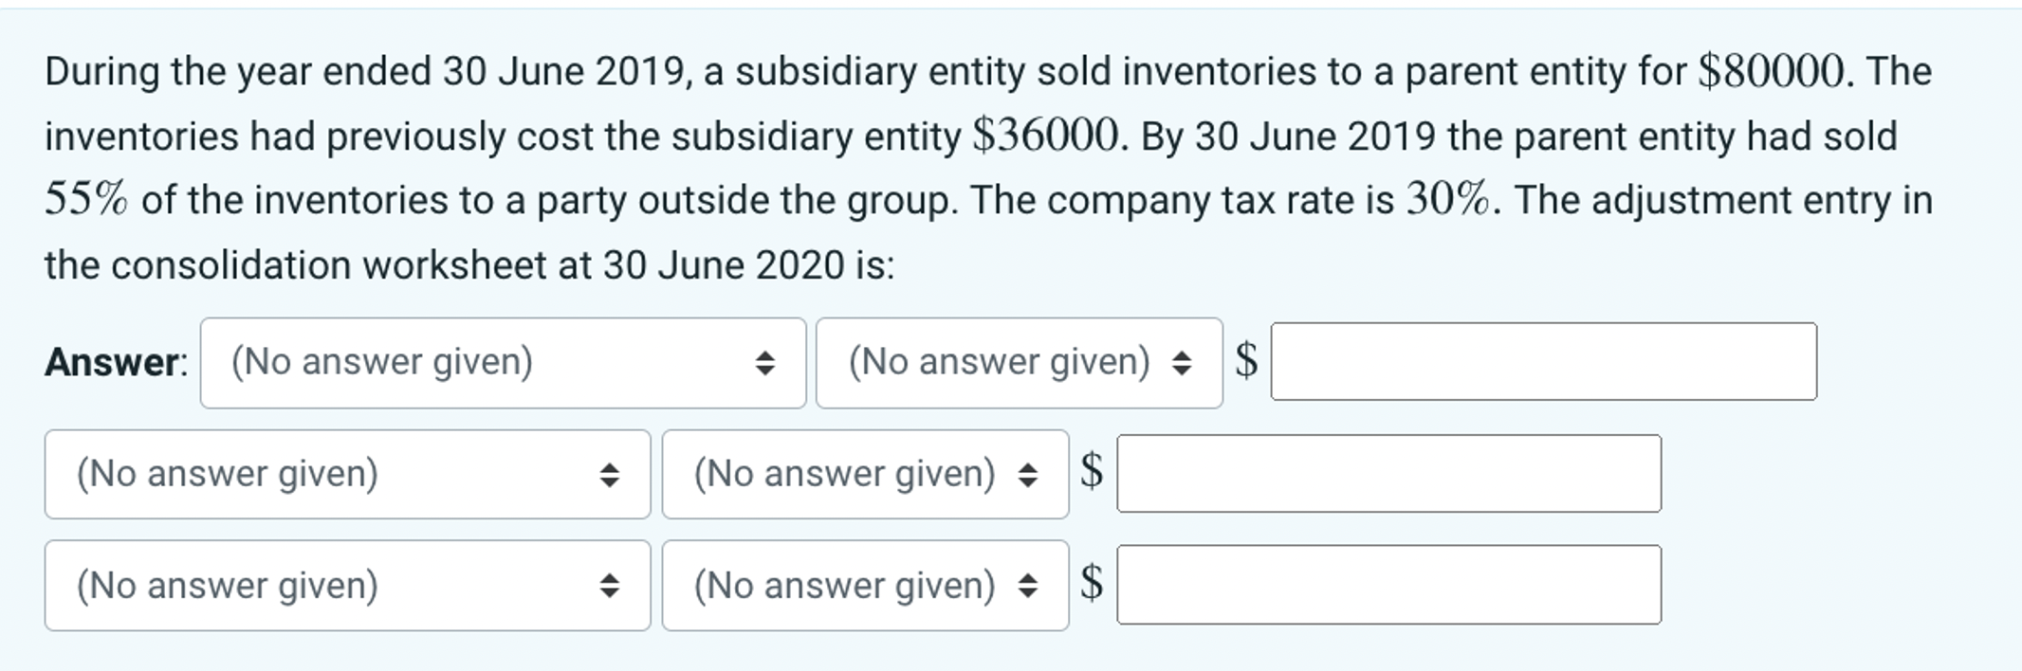Click inside the third dollar amount field
Screen dimensions: 2022x671
pos(1389,586)
